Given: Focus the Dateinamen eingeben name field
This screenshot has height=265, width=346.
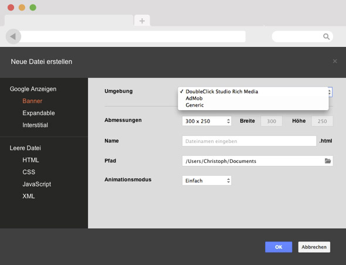Looking at the screenshot, I should click(x=249, y=141).
